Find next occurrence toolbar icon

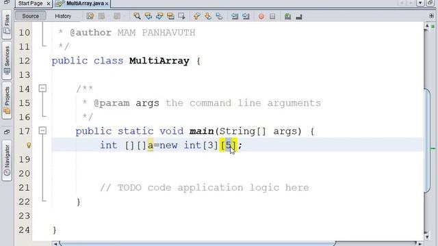[159, 16]
